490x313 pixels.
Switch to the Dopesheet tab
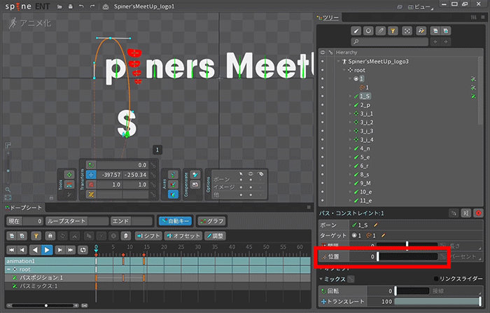click(24, 208)
